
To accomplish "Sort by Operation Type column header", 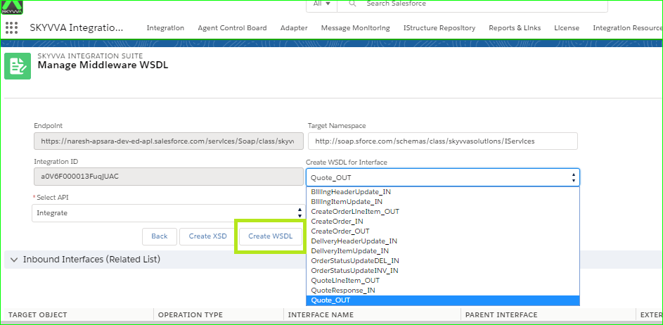I will pos(191,315).
